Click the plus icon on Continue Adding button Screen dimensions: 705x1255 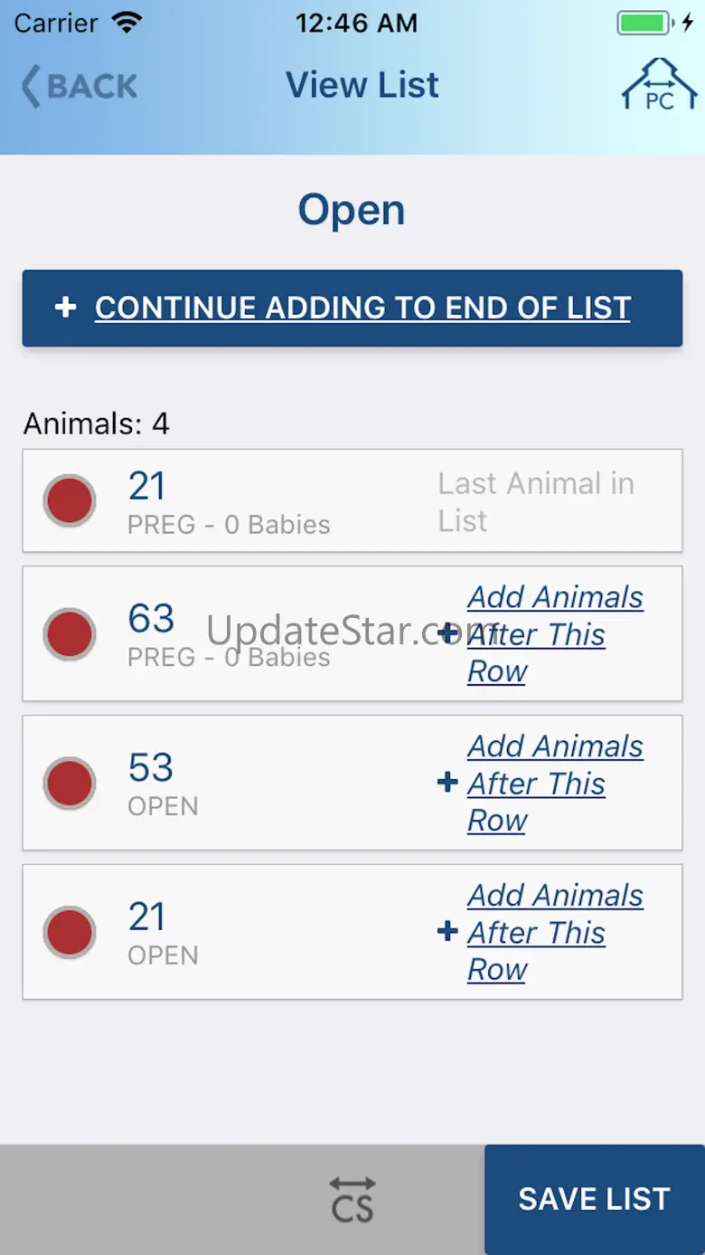(65, 308)
